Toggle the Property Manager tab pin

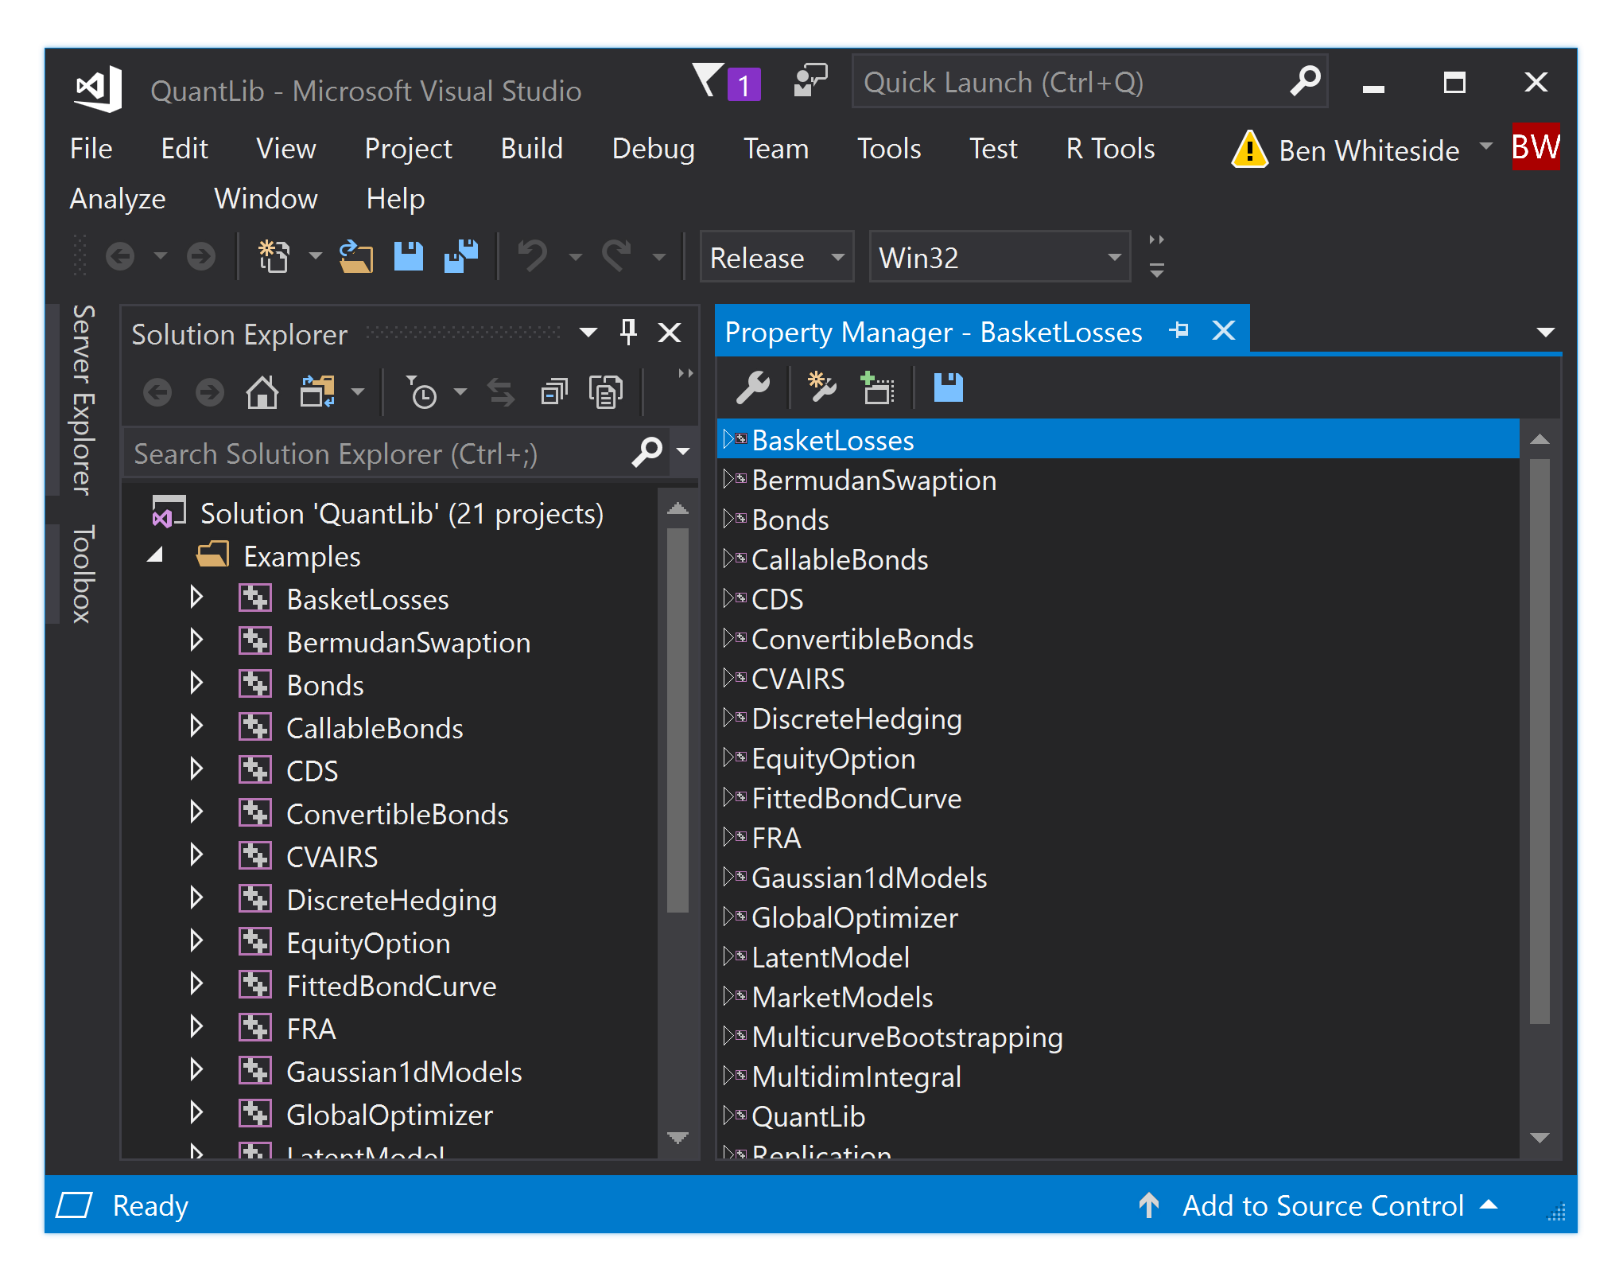1179,330
